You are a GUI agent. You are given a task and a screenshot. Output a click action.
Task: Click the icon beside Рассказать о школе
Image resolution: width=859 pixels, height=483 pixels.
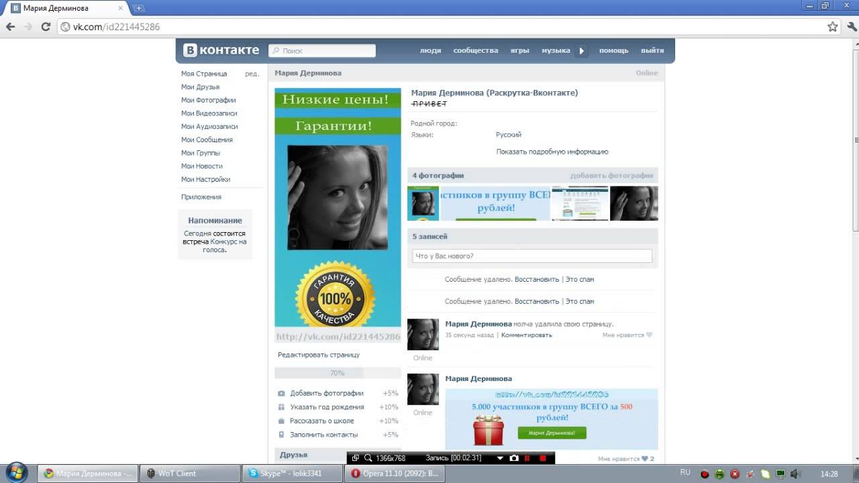click(x=281, y=421)
